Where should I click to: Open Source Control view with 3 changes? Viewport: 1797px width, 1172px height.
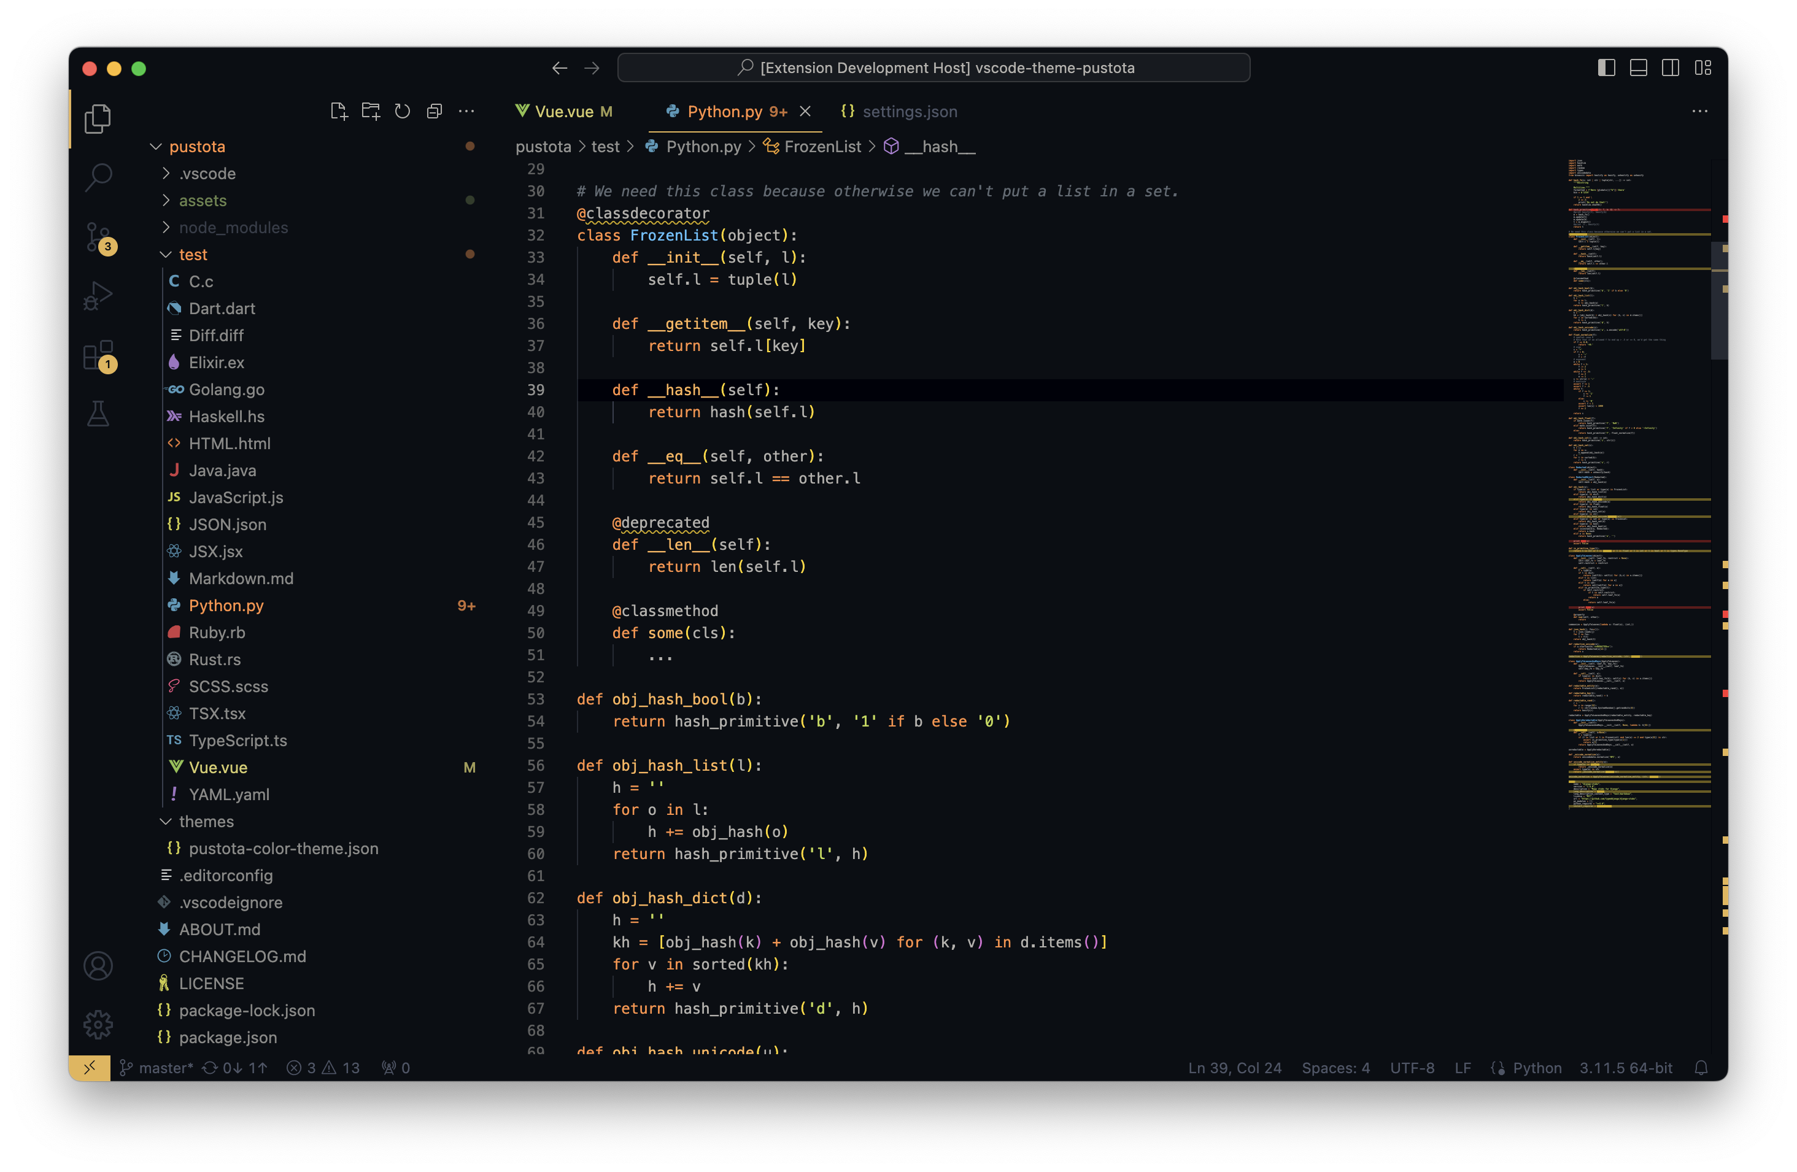[98, 237]
